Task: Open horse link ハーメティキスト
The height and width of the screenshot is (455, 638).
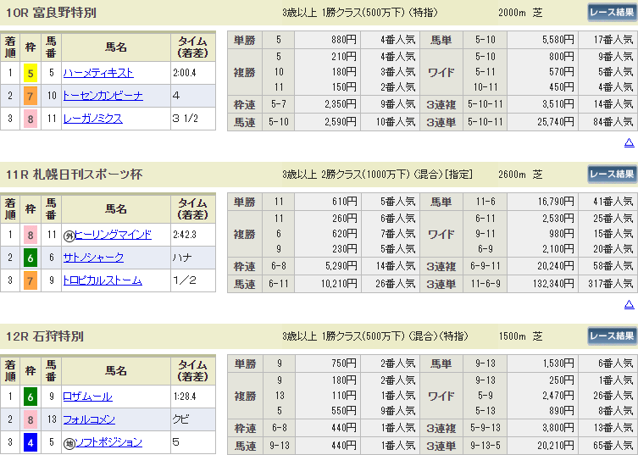Action: click(x=98, y=73)
